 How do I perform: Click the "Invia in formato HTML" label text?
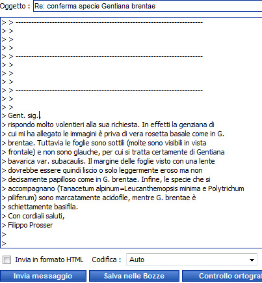tap(49, 260)
